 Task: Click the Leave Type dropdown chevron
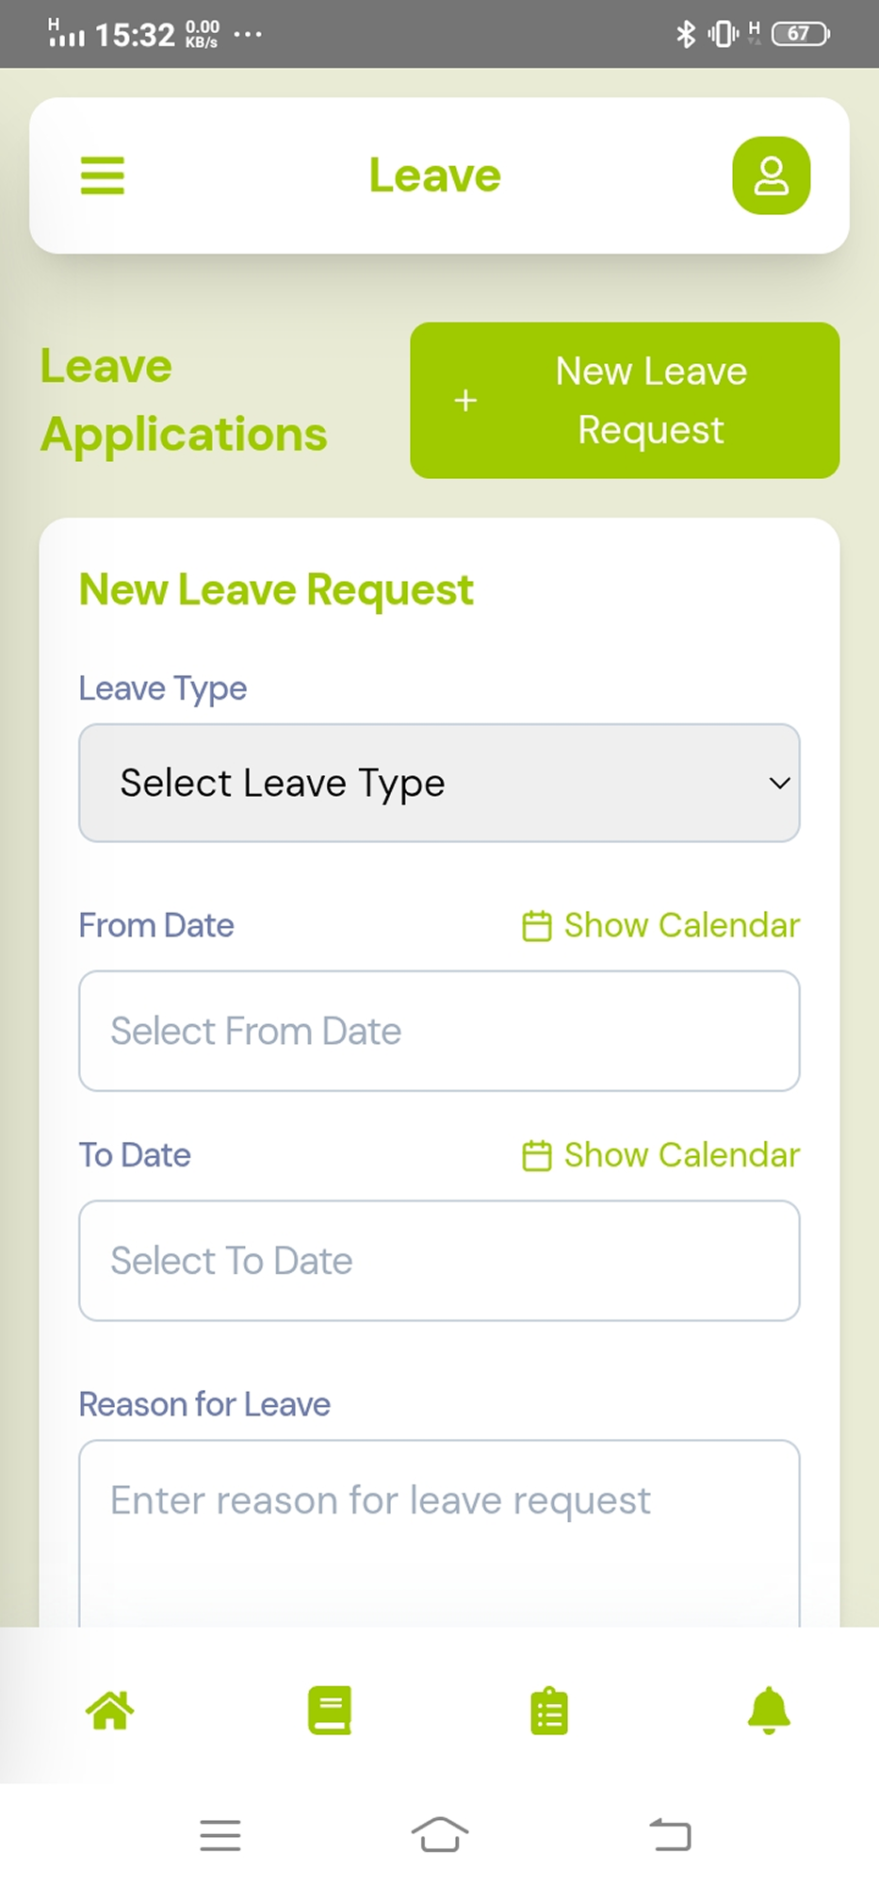pos(779,783)
